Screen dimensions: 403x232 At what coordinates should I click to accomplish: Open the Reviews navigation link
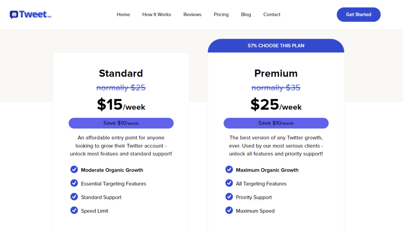[x=192, y=15]
